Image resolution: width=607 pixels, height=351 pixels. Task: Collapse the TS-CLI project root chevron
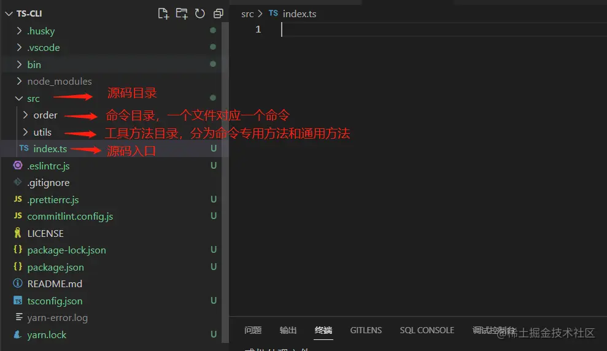[9, 13]
